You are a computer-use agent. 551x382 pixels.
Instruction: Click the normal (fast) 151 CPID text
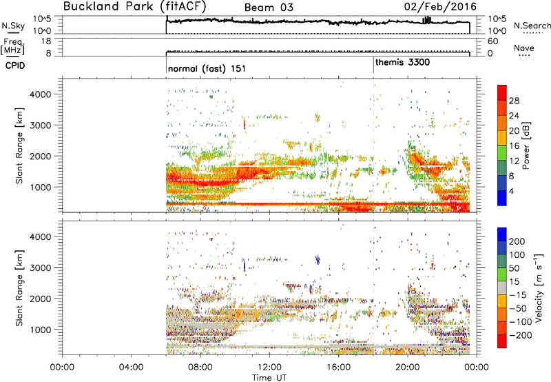click(x=207, y=68)
